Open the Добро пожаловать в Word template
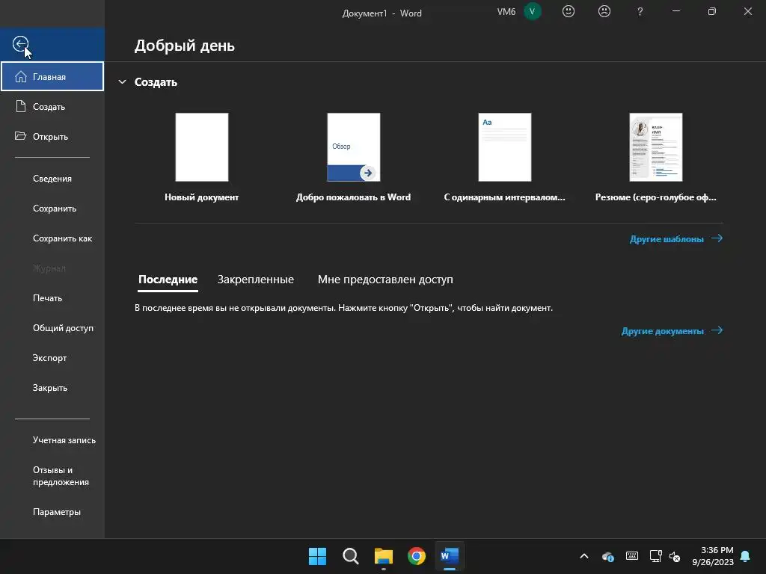 pyautogui.click(x=353, y=157)
